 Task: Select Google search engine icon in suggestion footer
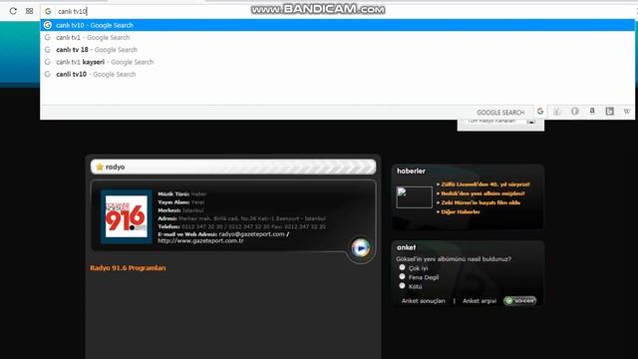(540, 111)
